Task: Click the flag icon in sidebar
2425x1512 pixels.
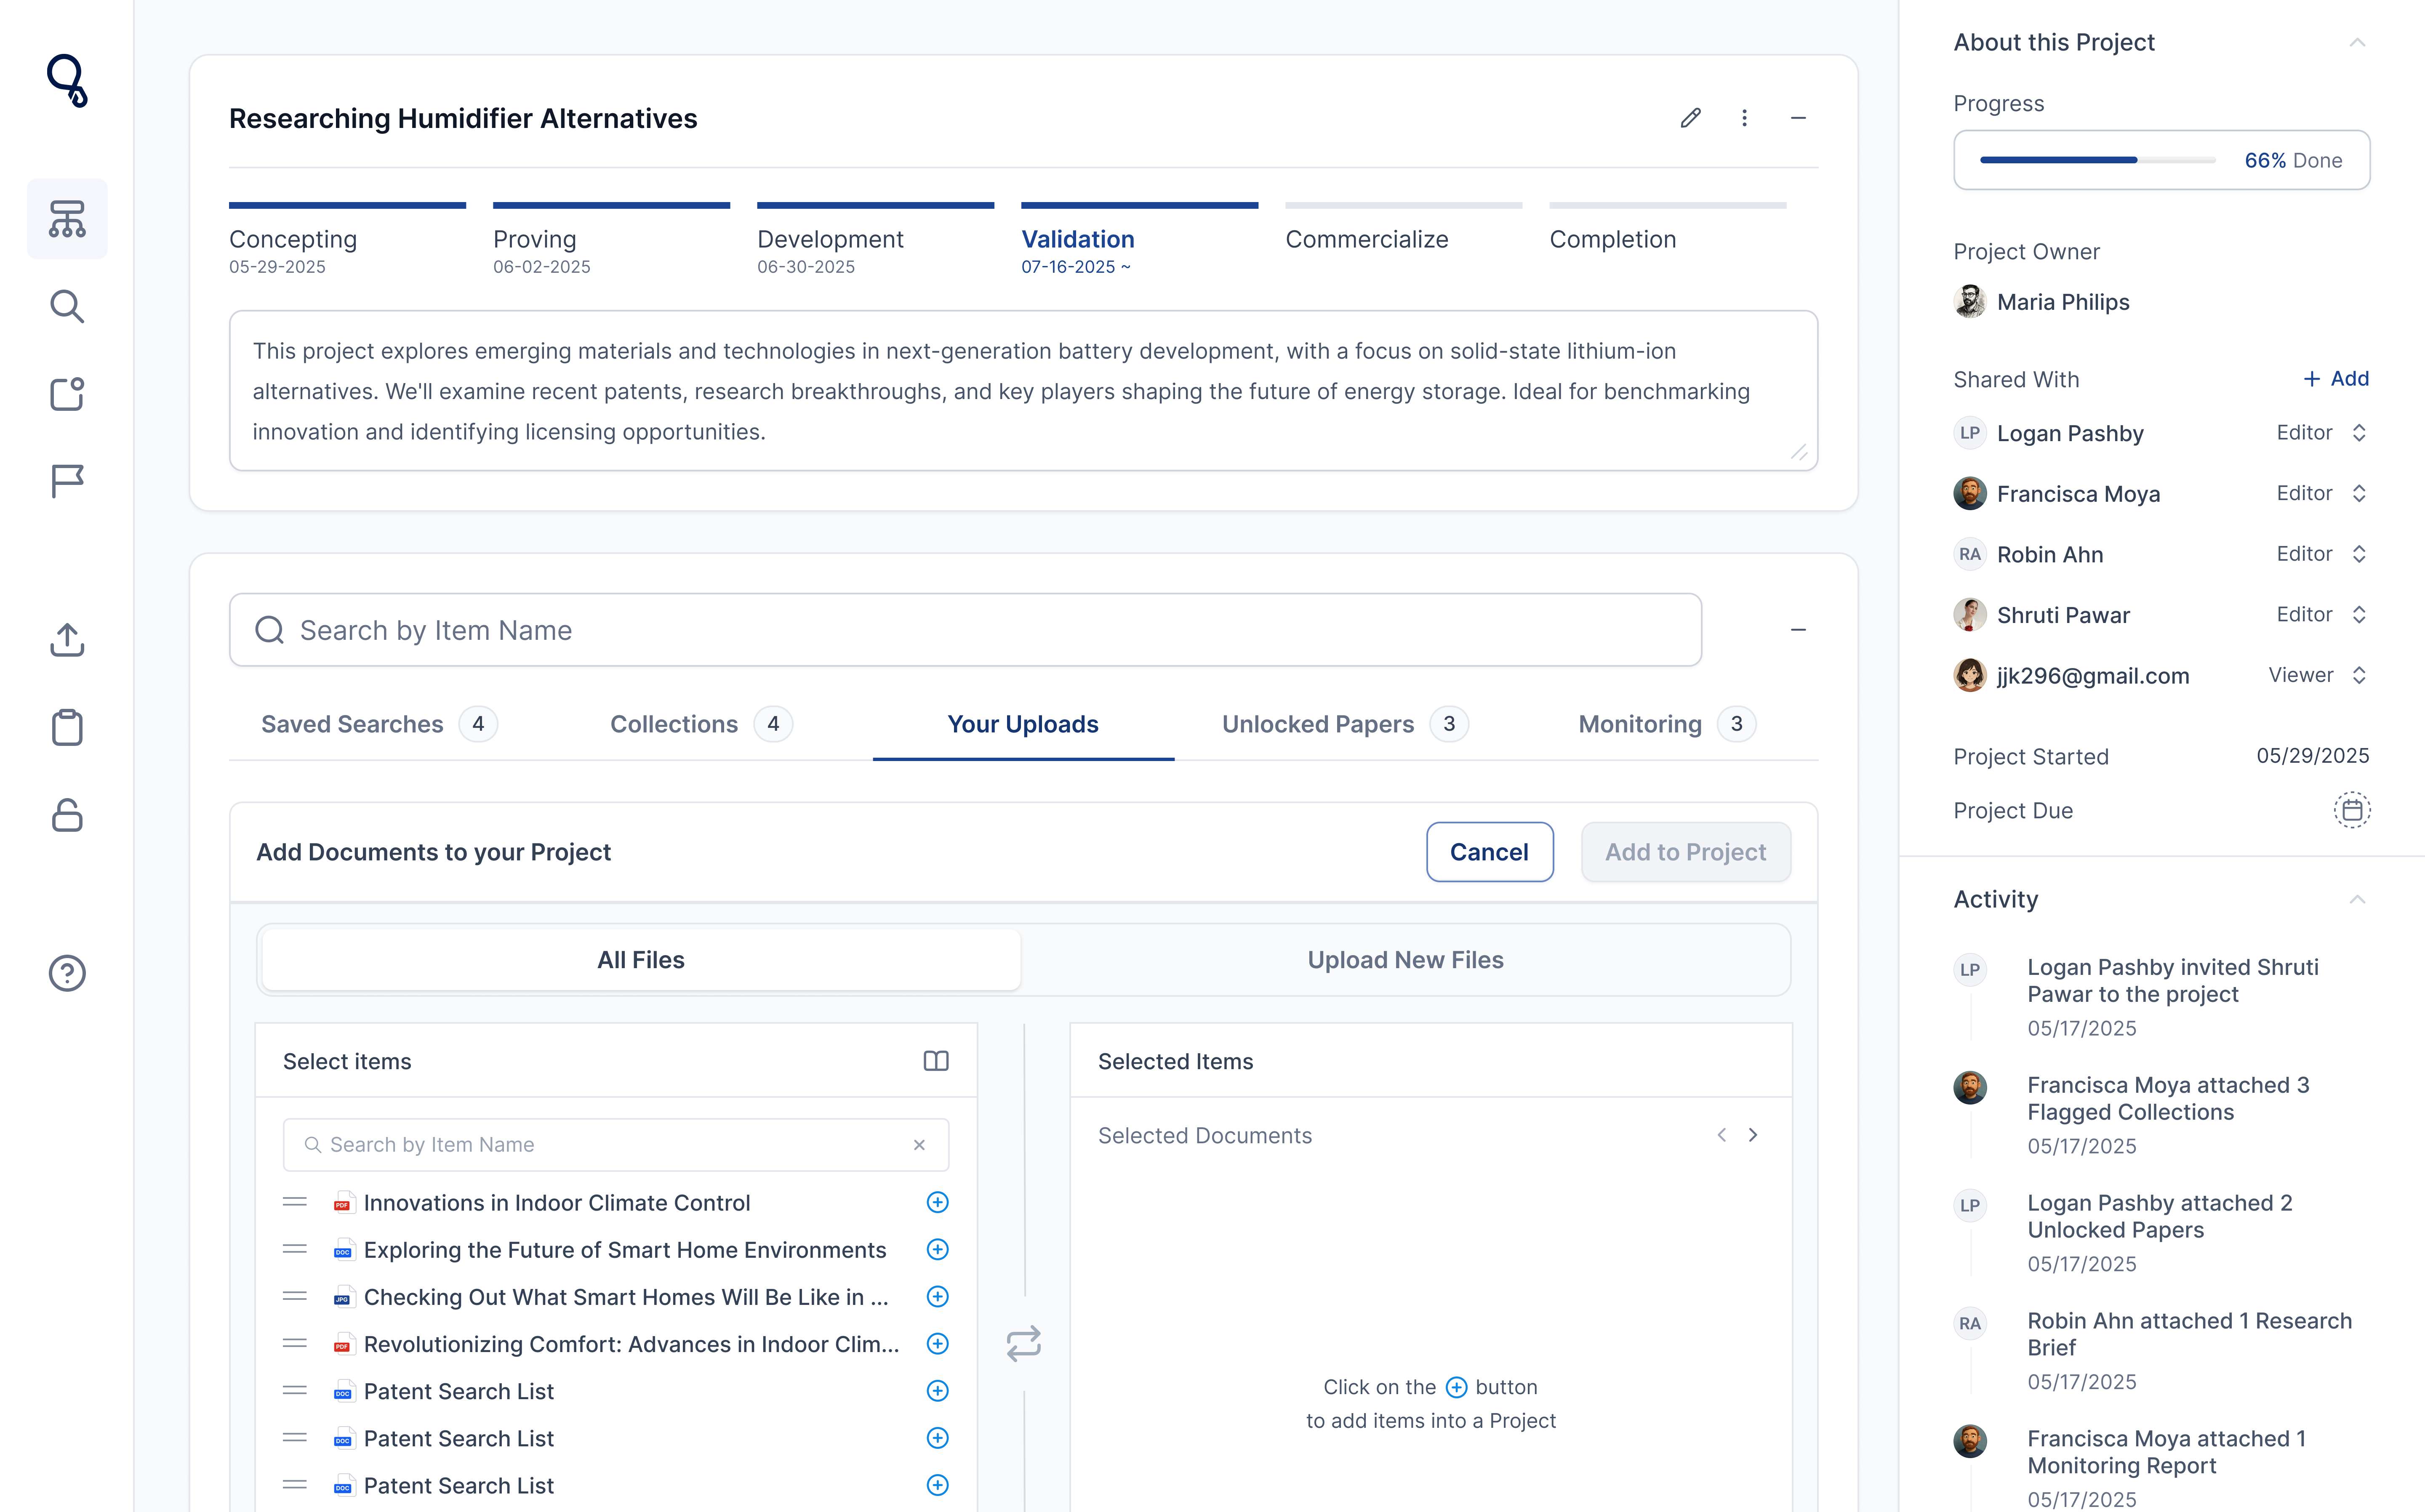Action: coord(67,481)
